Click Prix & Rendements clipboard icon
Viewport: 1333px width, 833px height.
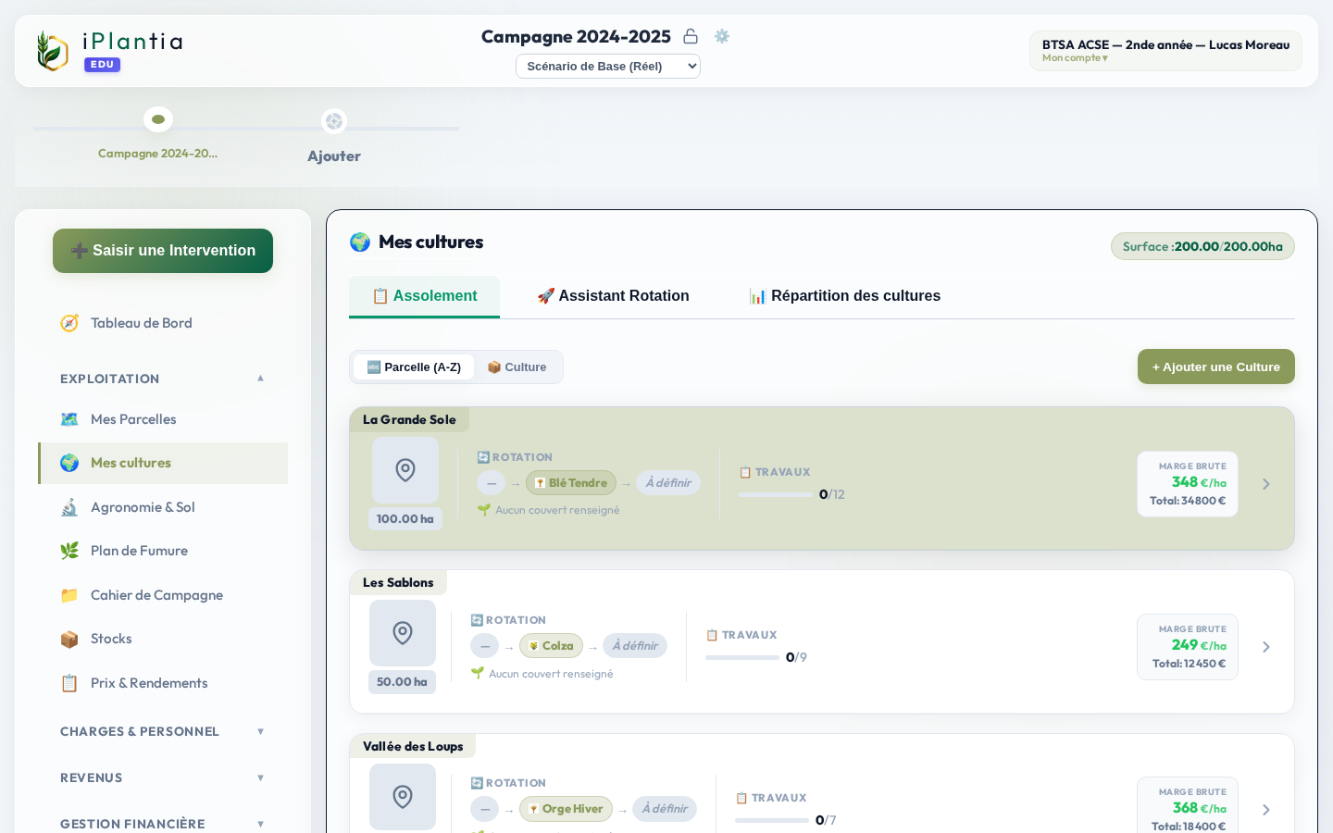(69, 683)
